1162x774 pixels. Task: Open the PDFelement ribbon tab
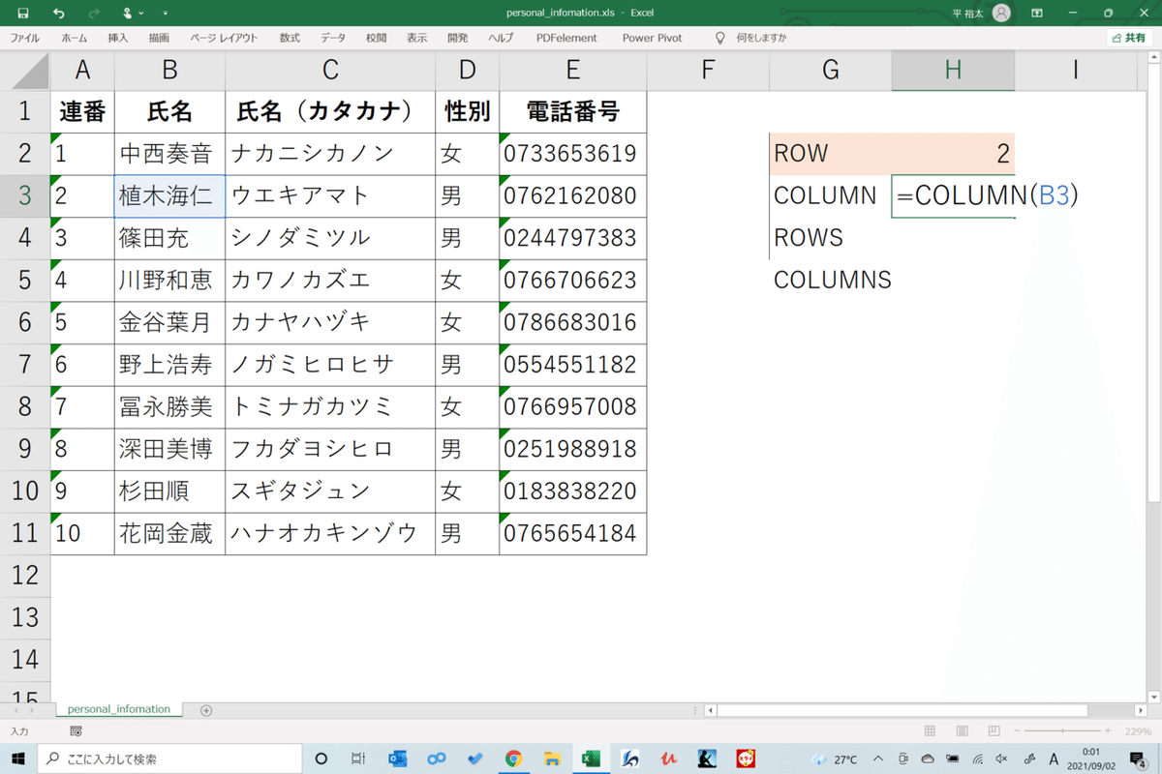[x=566, y=38]
